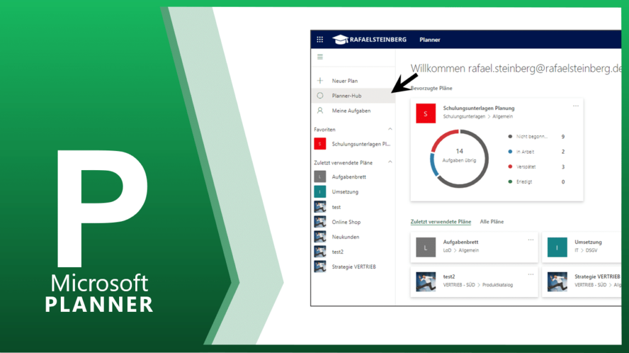Click the Planner-Hub circle icon
This screenshot has width=629, height=353.
click(319, 96)
